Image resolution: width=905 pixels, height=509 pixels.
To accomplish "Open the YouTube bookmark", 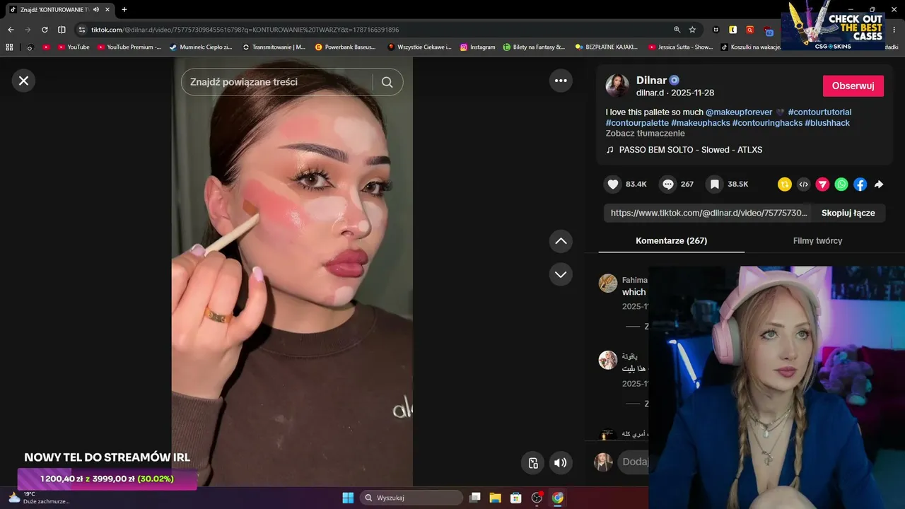I will (74, 47).
